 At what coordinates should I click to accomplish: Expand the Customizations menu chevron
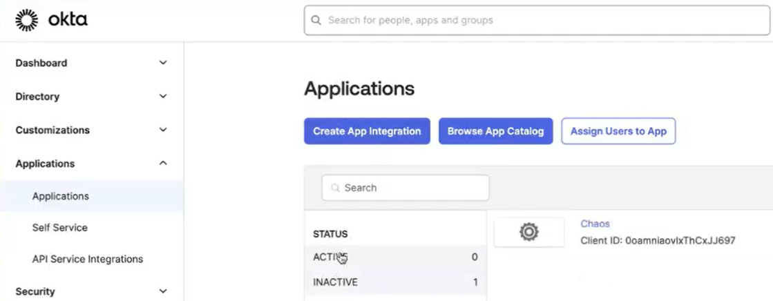tap(163, 130)
